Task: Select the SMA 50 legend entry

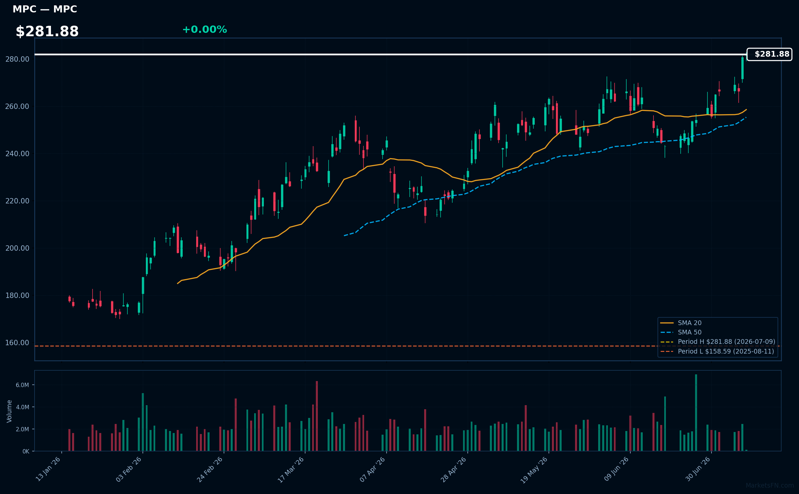Action: 681,332
